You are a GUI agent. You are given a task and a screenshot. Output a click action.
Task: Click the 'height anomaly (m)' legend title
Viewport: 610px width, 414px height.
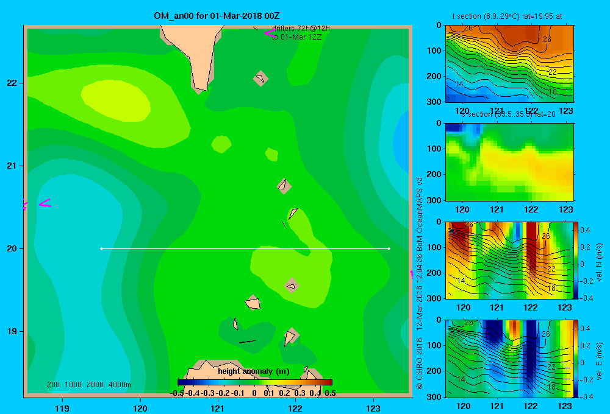(x=254, y=371)
